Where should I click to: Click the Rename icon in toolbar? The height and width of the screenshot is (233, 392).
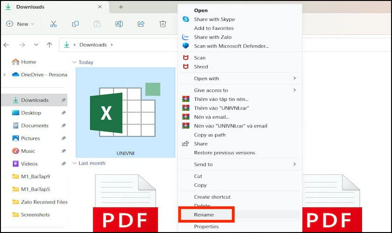(x=119, y=24)
